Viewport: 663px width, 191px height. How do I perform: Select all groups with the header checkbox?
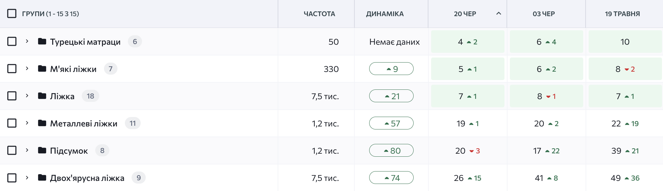tap(12, 13)
